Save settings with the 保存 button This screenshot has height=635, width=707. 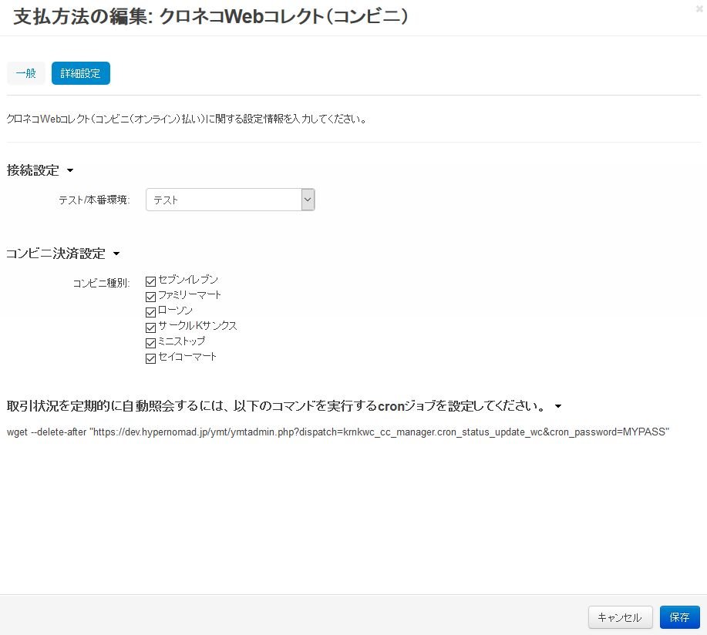679,617
